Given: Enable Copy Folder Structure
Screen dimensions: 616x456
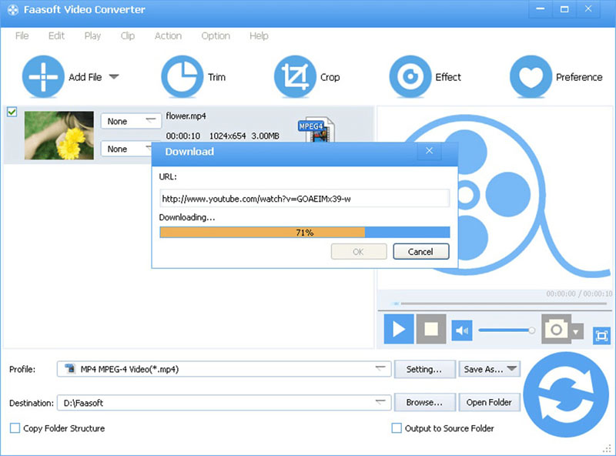Looking at the screenshot, I should click(13, 428).
